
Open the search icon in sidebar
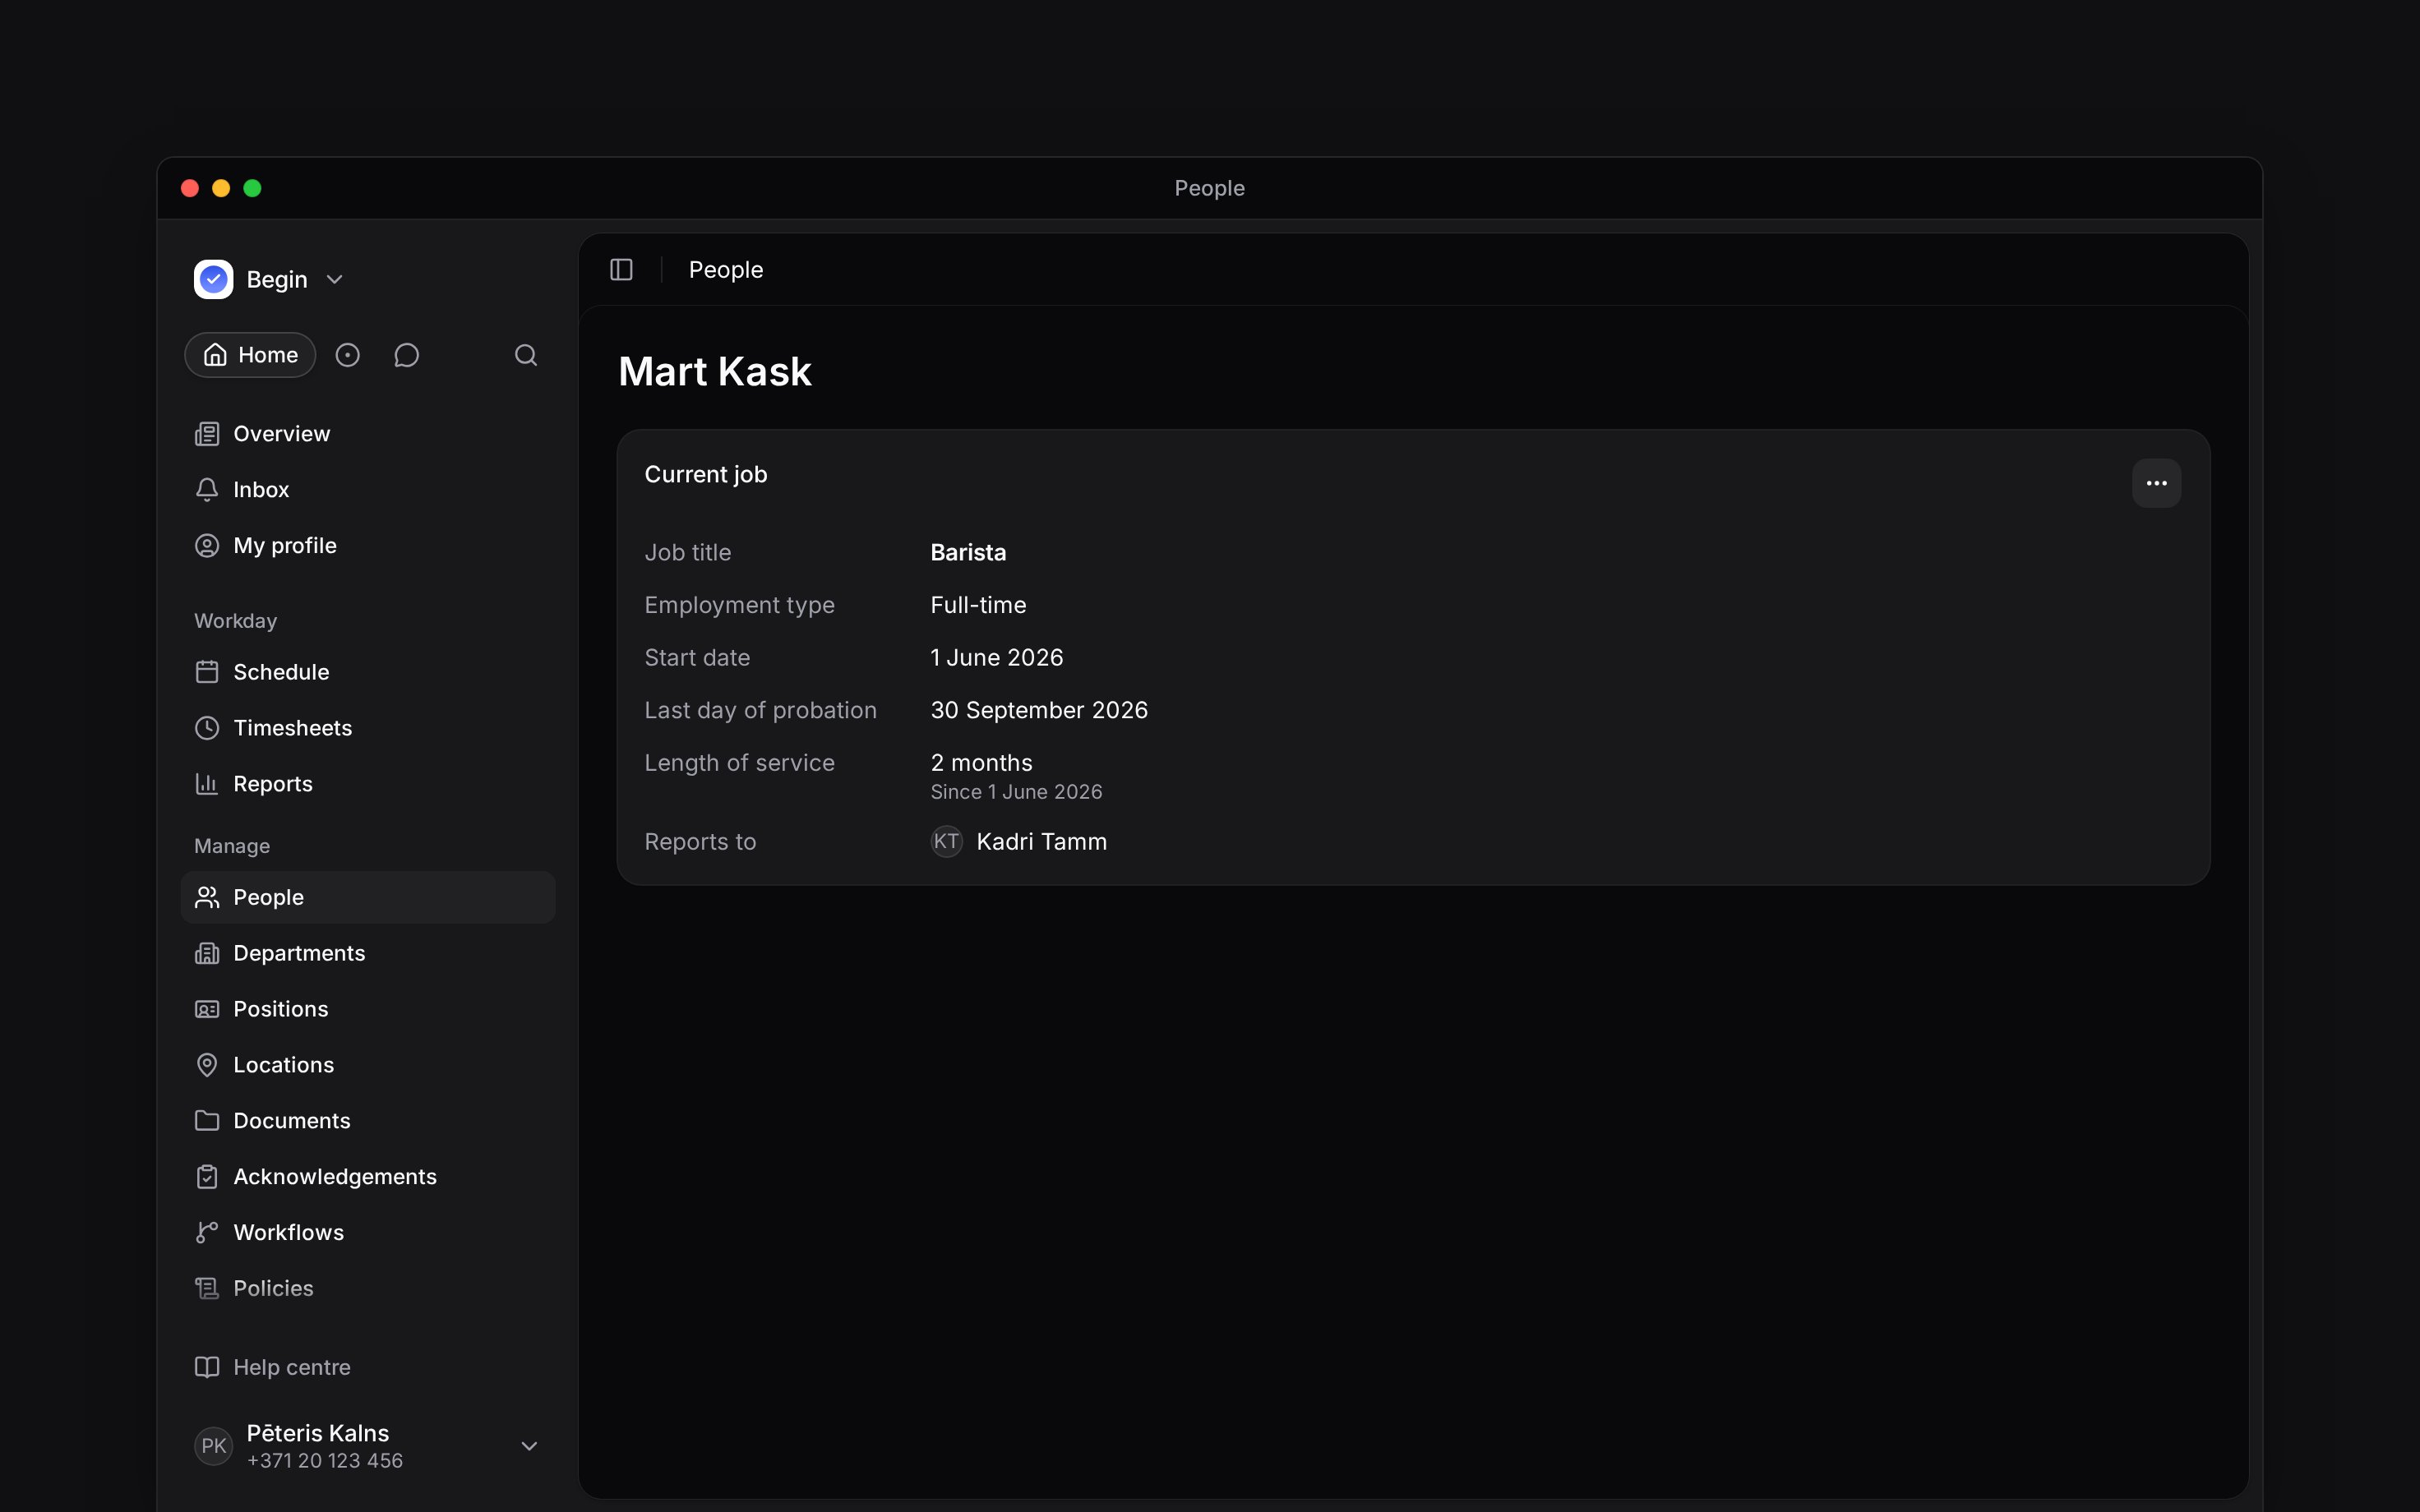click(x=526, y=355)
